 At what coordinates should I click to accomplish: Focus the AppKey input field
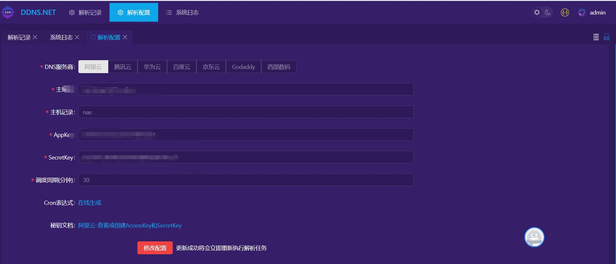click(x=246, y=135)
